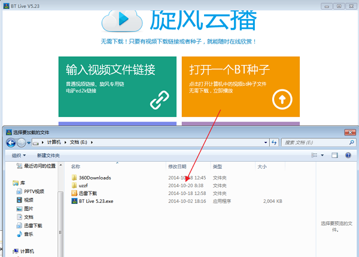The height and width of the screenshot is (257, 359).
Task: Select 音乐 library in sidebar
Action: pyautogui.click(x=29, y=234)
